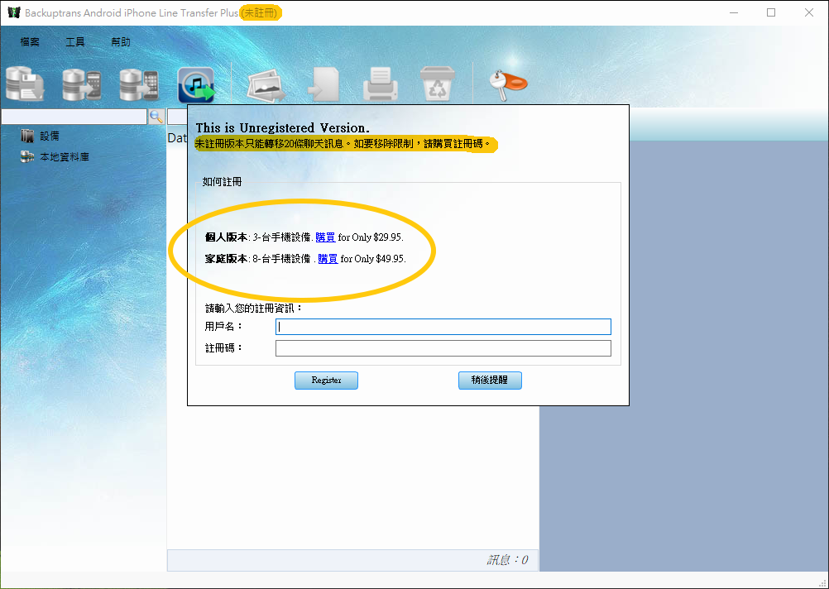The width and height of the screenshot is (829, 589).
Task: Click the export photos toolbar icon
Action: click(266, 84)
